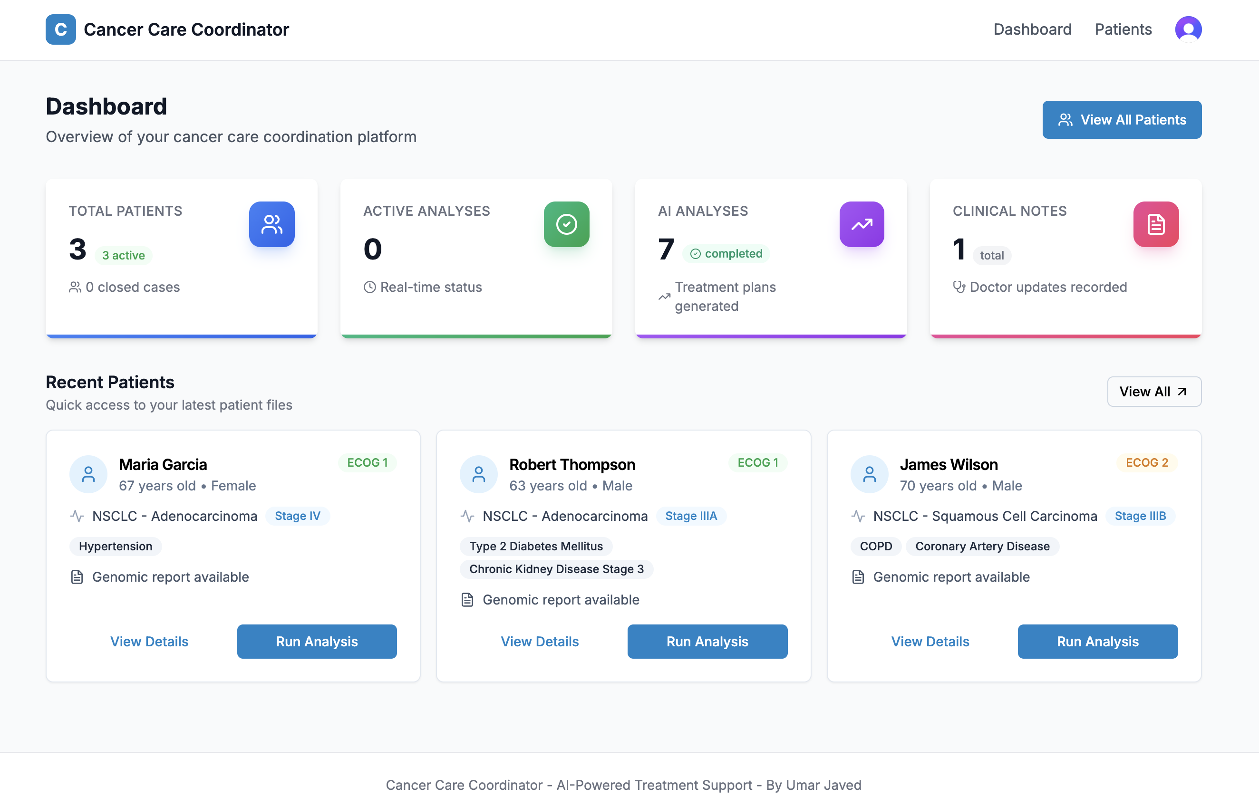1259x806 pixels.
Task: View Details for Robert Thompson
Action: point(540,641)
